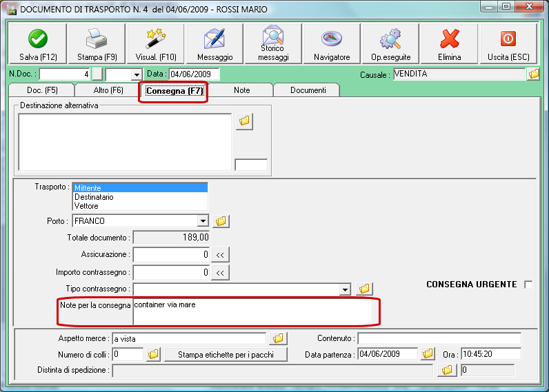
Task: Click Destinazione alternativa text area
Action: coord(125,142)
